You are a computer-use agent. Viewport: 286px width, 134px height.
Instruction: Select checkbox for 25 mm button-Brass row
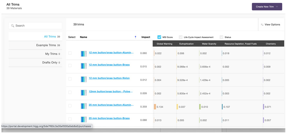coord(70,119)
